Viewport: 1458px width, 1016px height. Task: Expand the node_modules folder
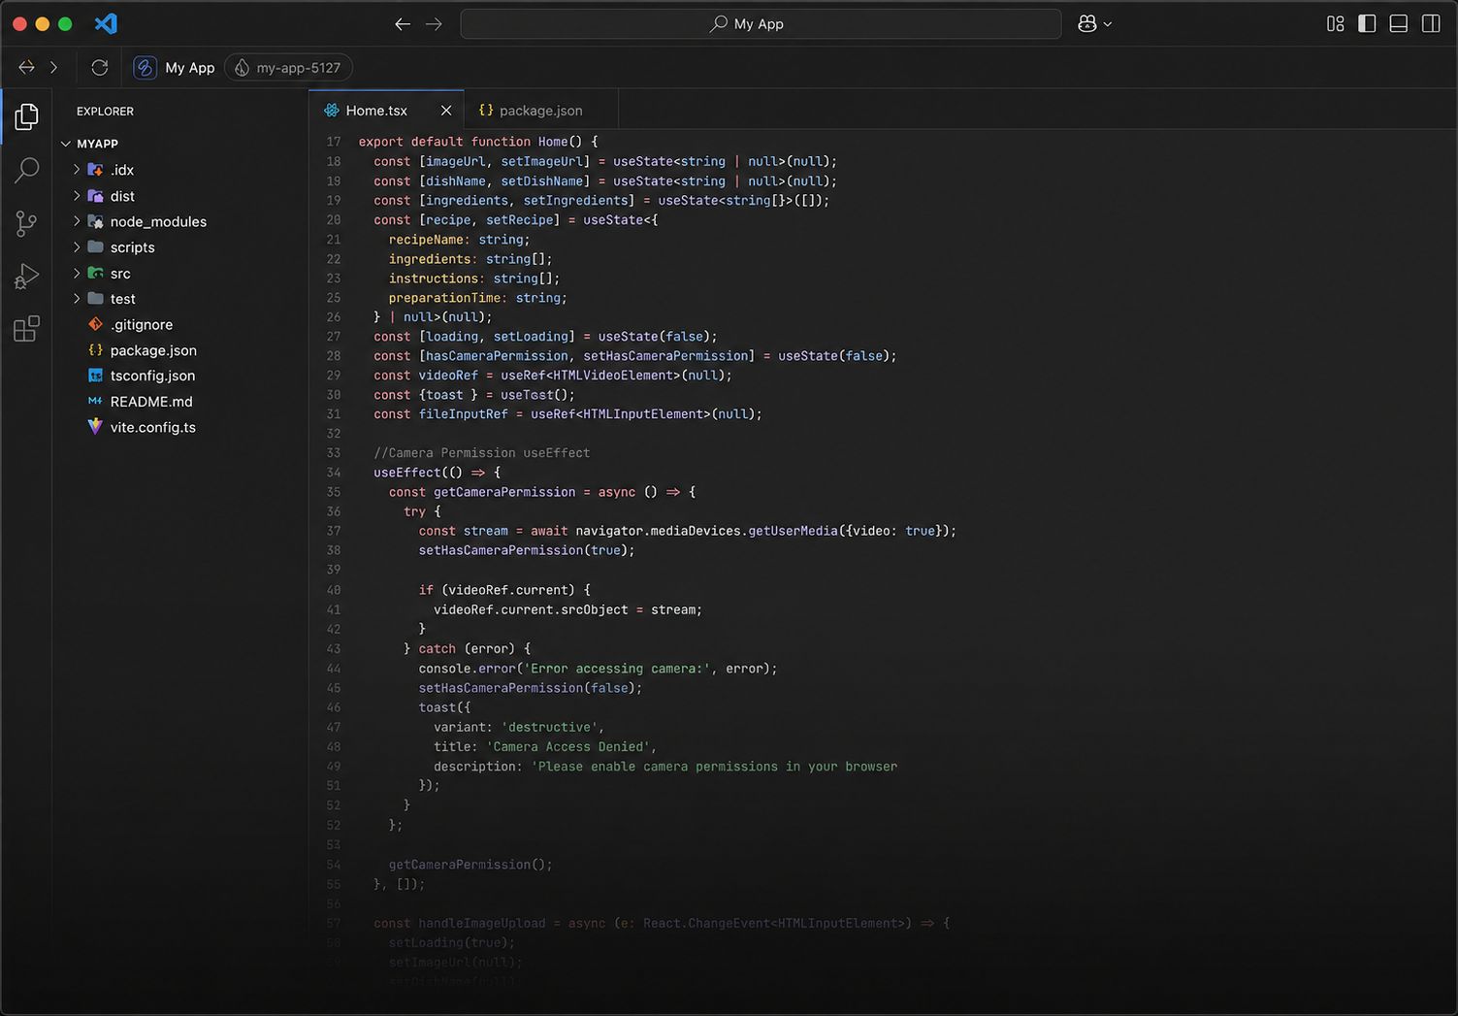tap(77, 221)
